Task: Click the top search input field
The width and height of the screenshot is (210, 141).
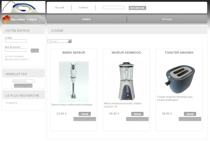Action: click(x=114, y=8)
